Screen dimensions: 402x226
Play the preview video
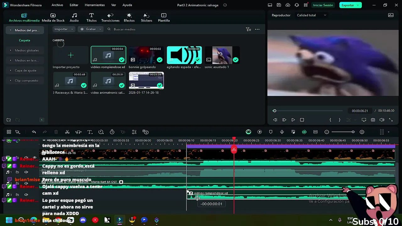(293, 120)
